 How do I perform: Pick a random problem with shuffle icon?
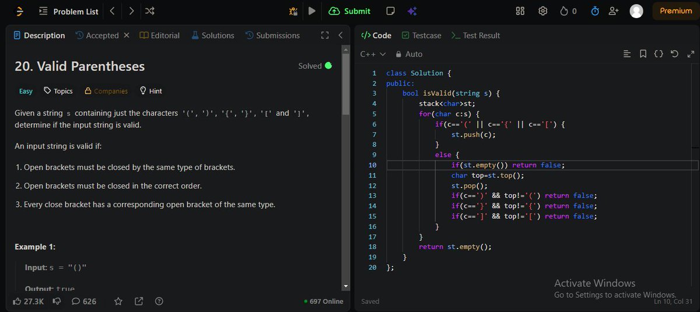pyautogui.click(x=150, y=11)
